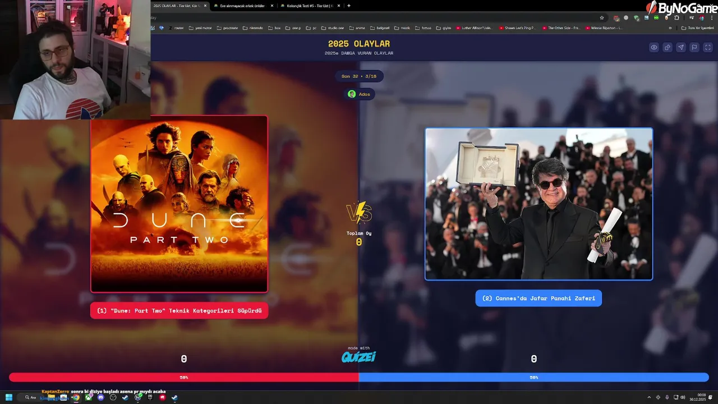The height and width of the screenshot is (404, 718).
Task: Open Windows Start menu
Action: click(9, 397)
